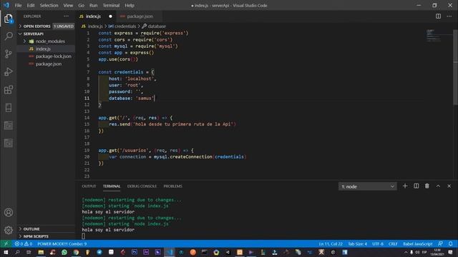Screen dimensions: 458x257
Task: Click Ln 11, Col 22 in status bar
Action: (331, 243)
